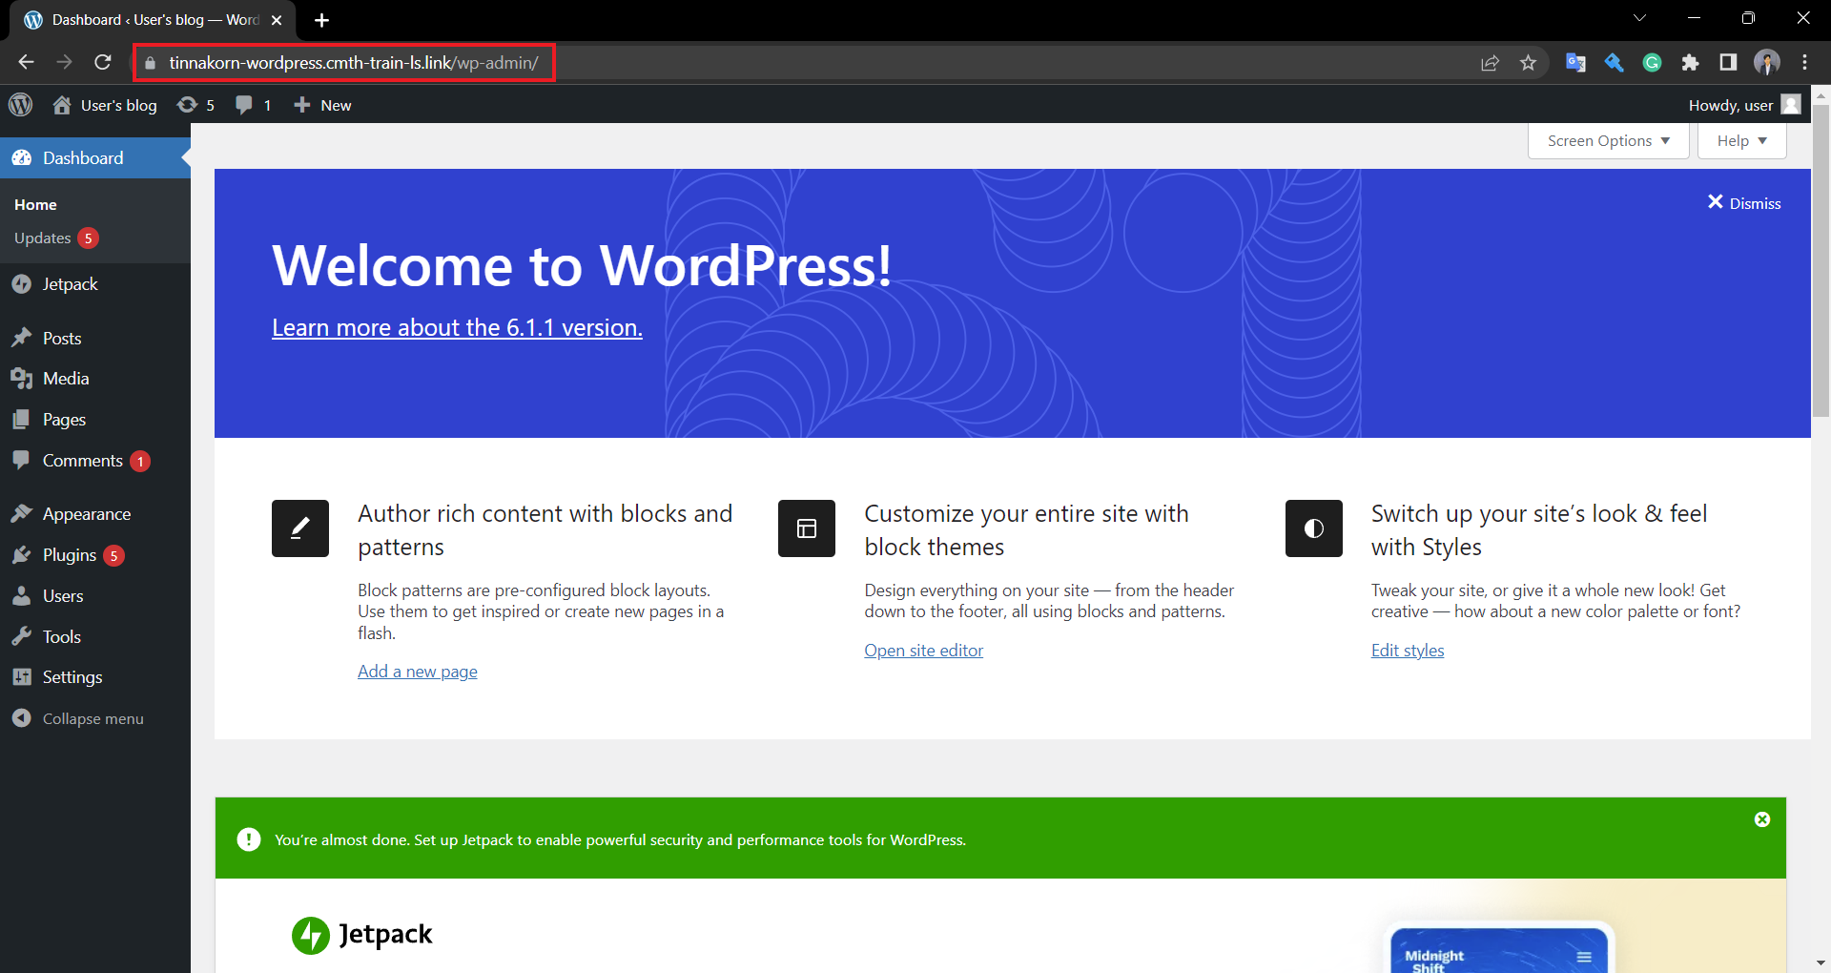Open Updates submenu item
This screenshot has width=1831, height=973.
pos(55,238)
